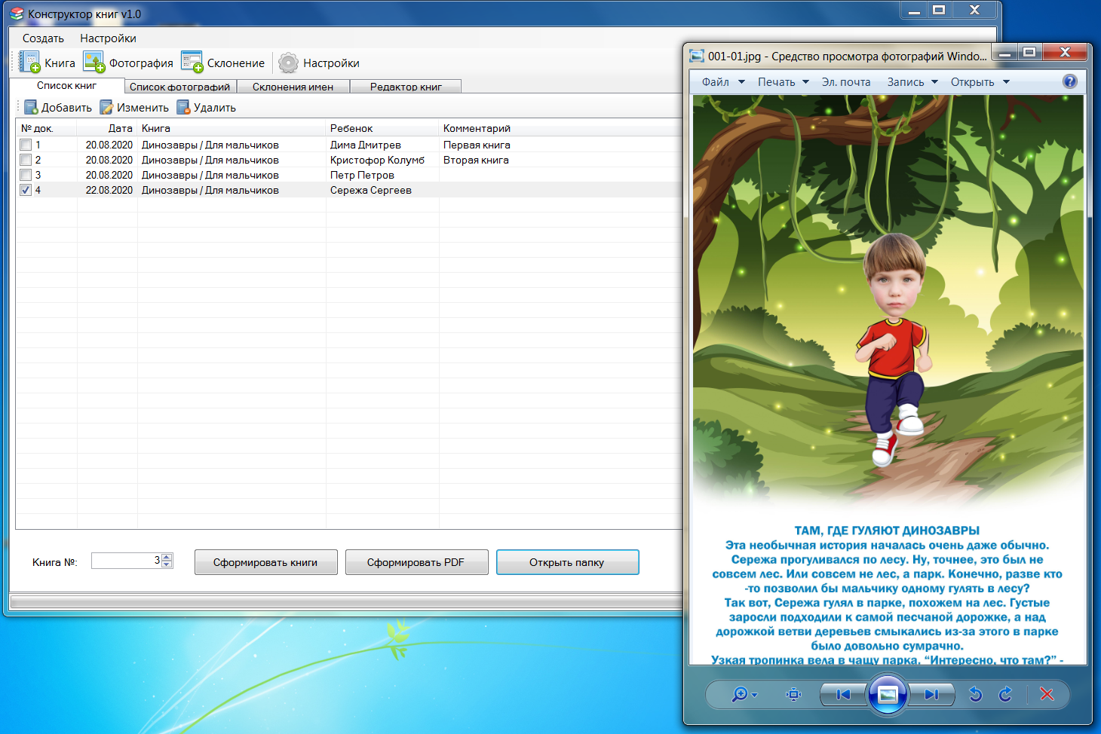Click the Фотография toolbar icon
1101x734 pixels.
(94, 63)
